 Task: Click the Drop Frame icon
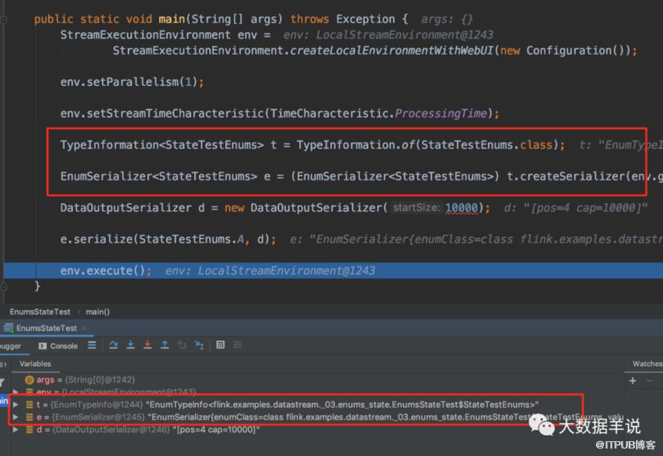(x=183, y=345)
